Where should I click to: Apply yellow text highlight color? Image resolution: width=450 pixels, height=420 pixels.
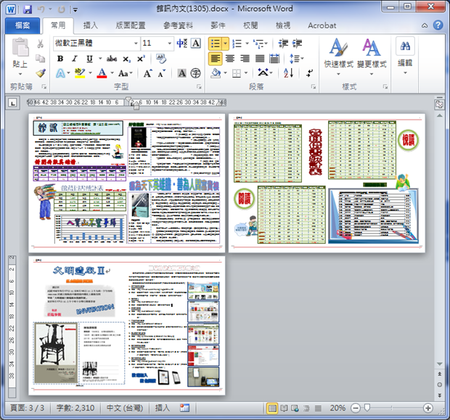click(x=80, y=73)
